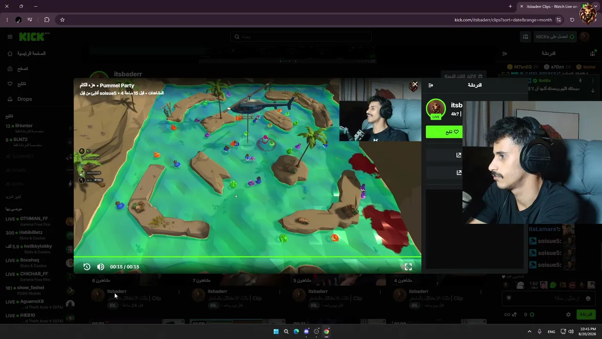Open itsbaderr link on the 6-viewer clip
Screen dimensions: 602x339
(117, 291)
